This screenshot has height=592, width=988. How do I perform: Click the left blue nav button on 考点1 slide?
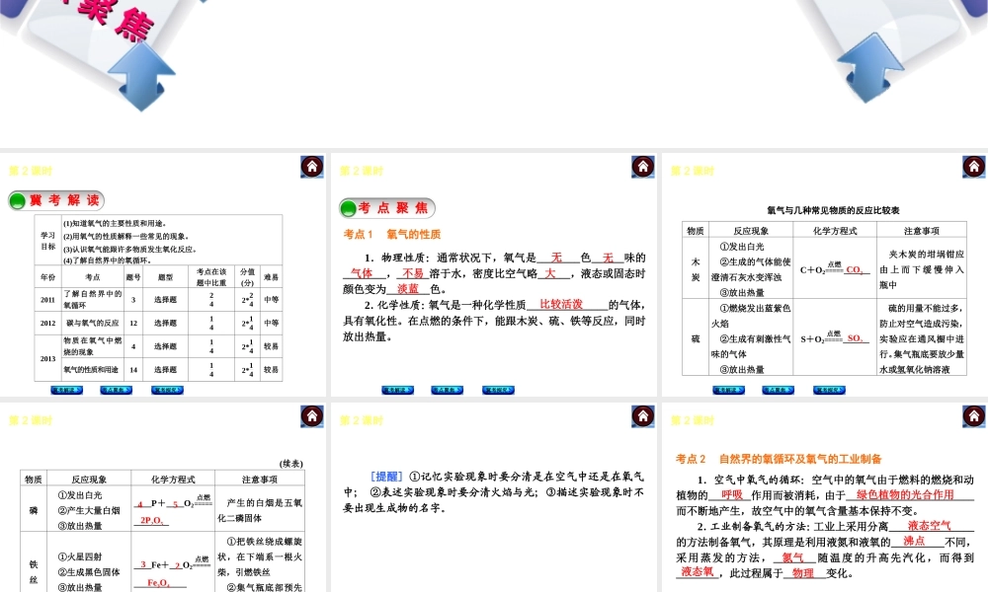[397, 390]
